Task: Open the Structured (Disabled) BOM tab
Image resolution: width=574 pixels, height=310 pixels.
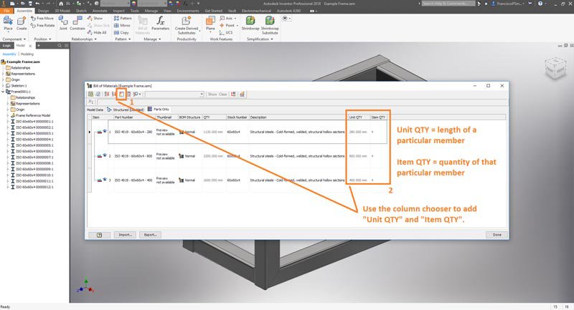Action: point(125,110)
